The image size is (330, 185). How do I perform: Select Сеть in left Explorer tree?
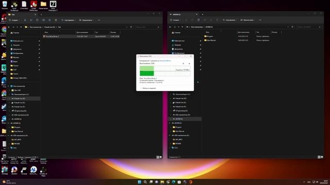click(x=13, y=148)
